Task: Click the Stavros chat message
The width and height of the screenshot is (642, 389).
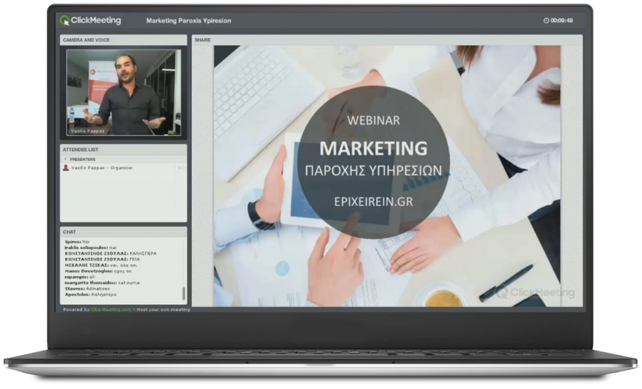Action: 87,289
